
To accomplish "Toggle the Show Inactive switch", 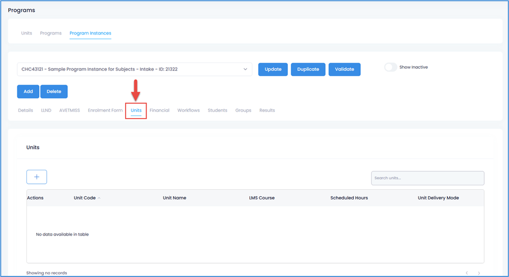I will (390, 67).
